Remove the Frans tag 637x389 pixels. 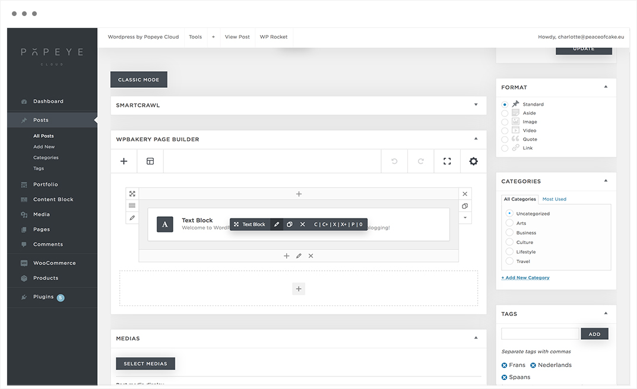pyautogui.click(x=504, y=365)
